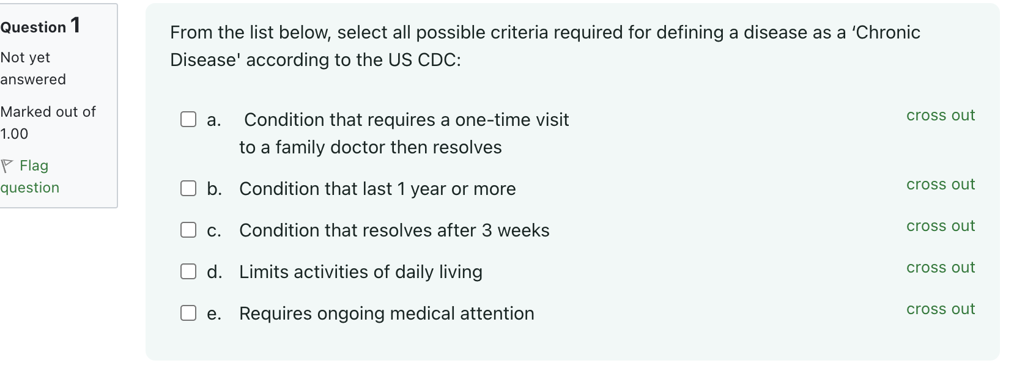The height and width of the screenshot is (385, 1025).
Task: Check the checkbox for 'Limits activities of daily living'
Action: tap(188, 271)
